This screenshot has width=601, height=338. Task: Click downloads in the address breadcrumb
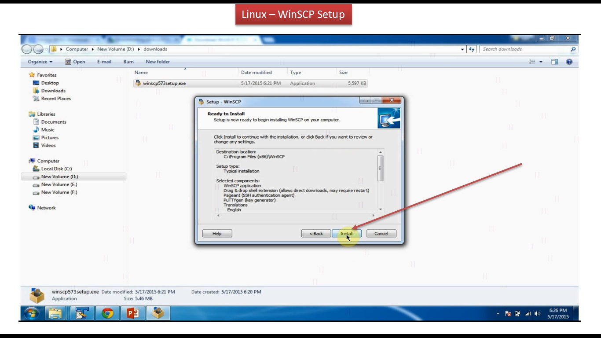pos(155,49)
